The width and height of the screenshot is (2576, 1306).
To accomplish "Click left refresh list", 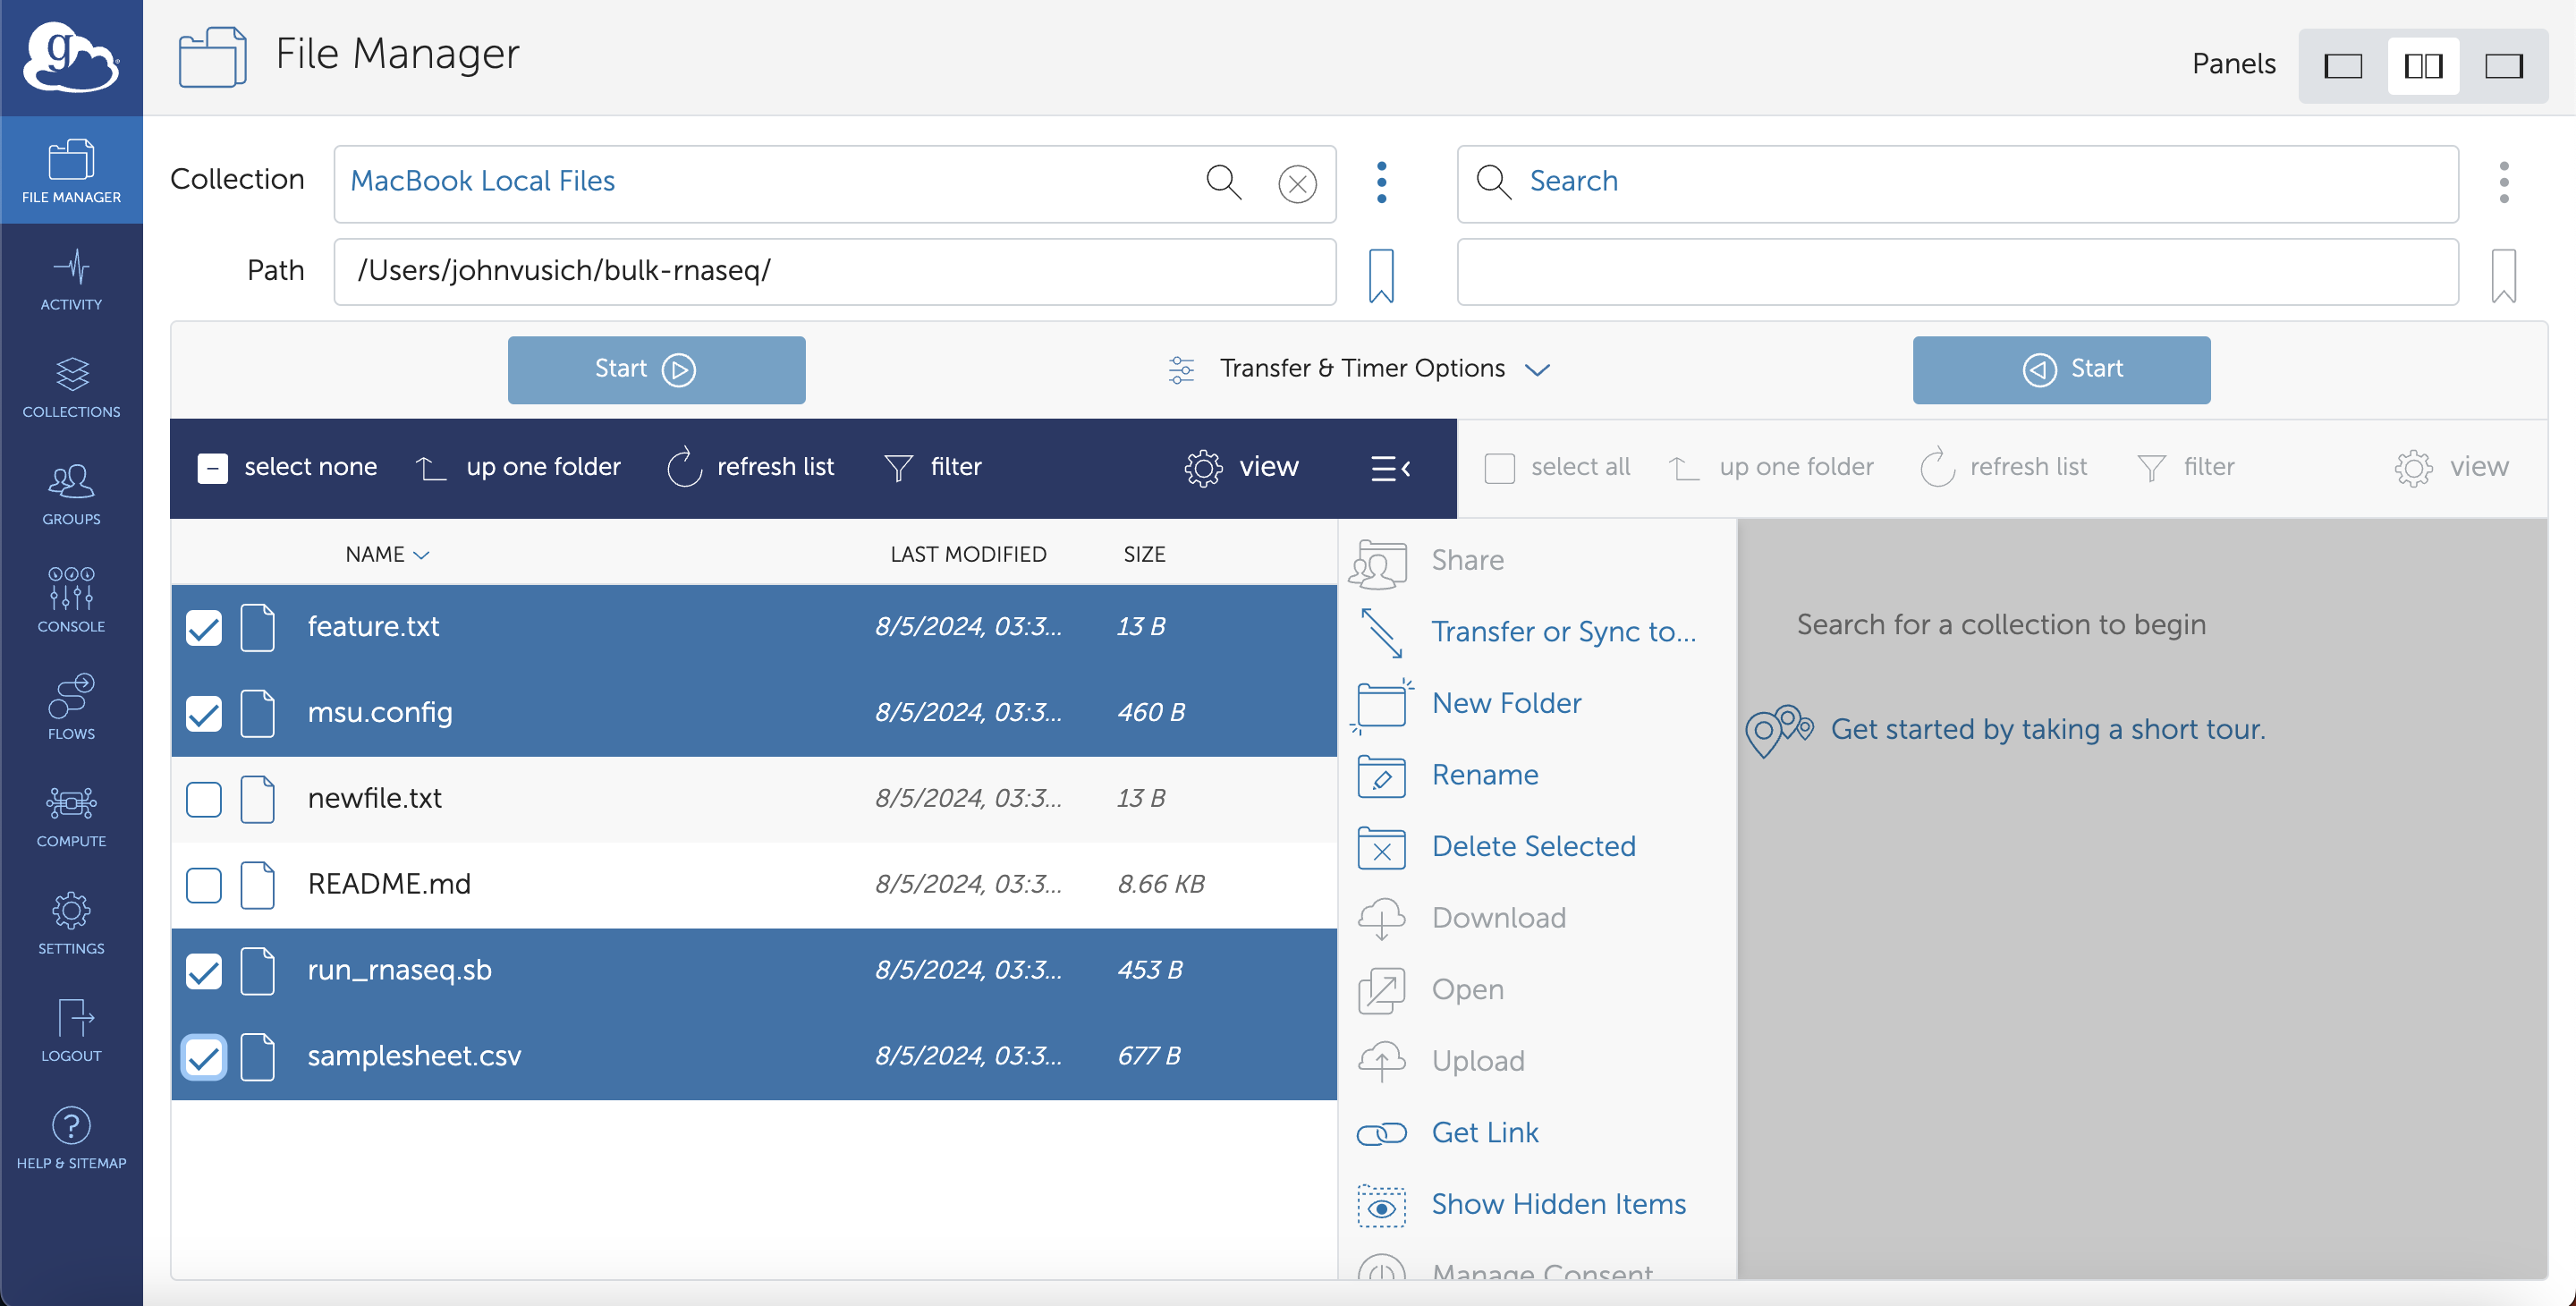I will 750,467.
